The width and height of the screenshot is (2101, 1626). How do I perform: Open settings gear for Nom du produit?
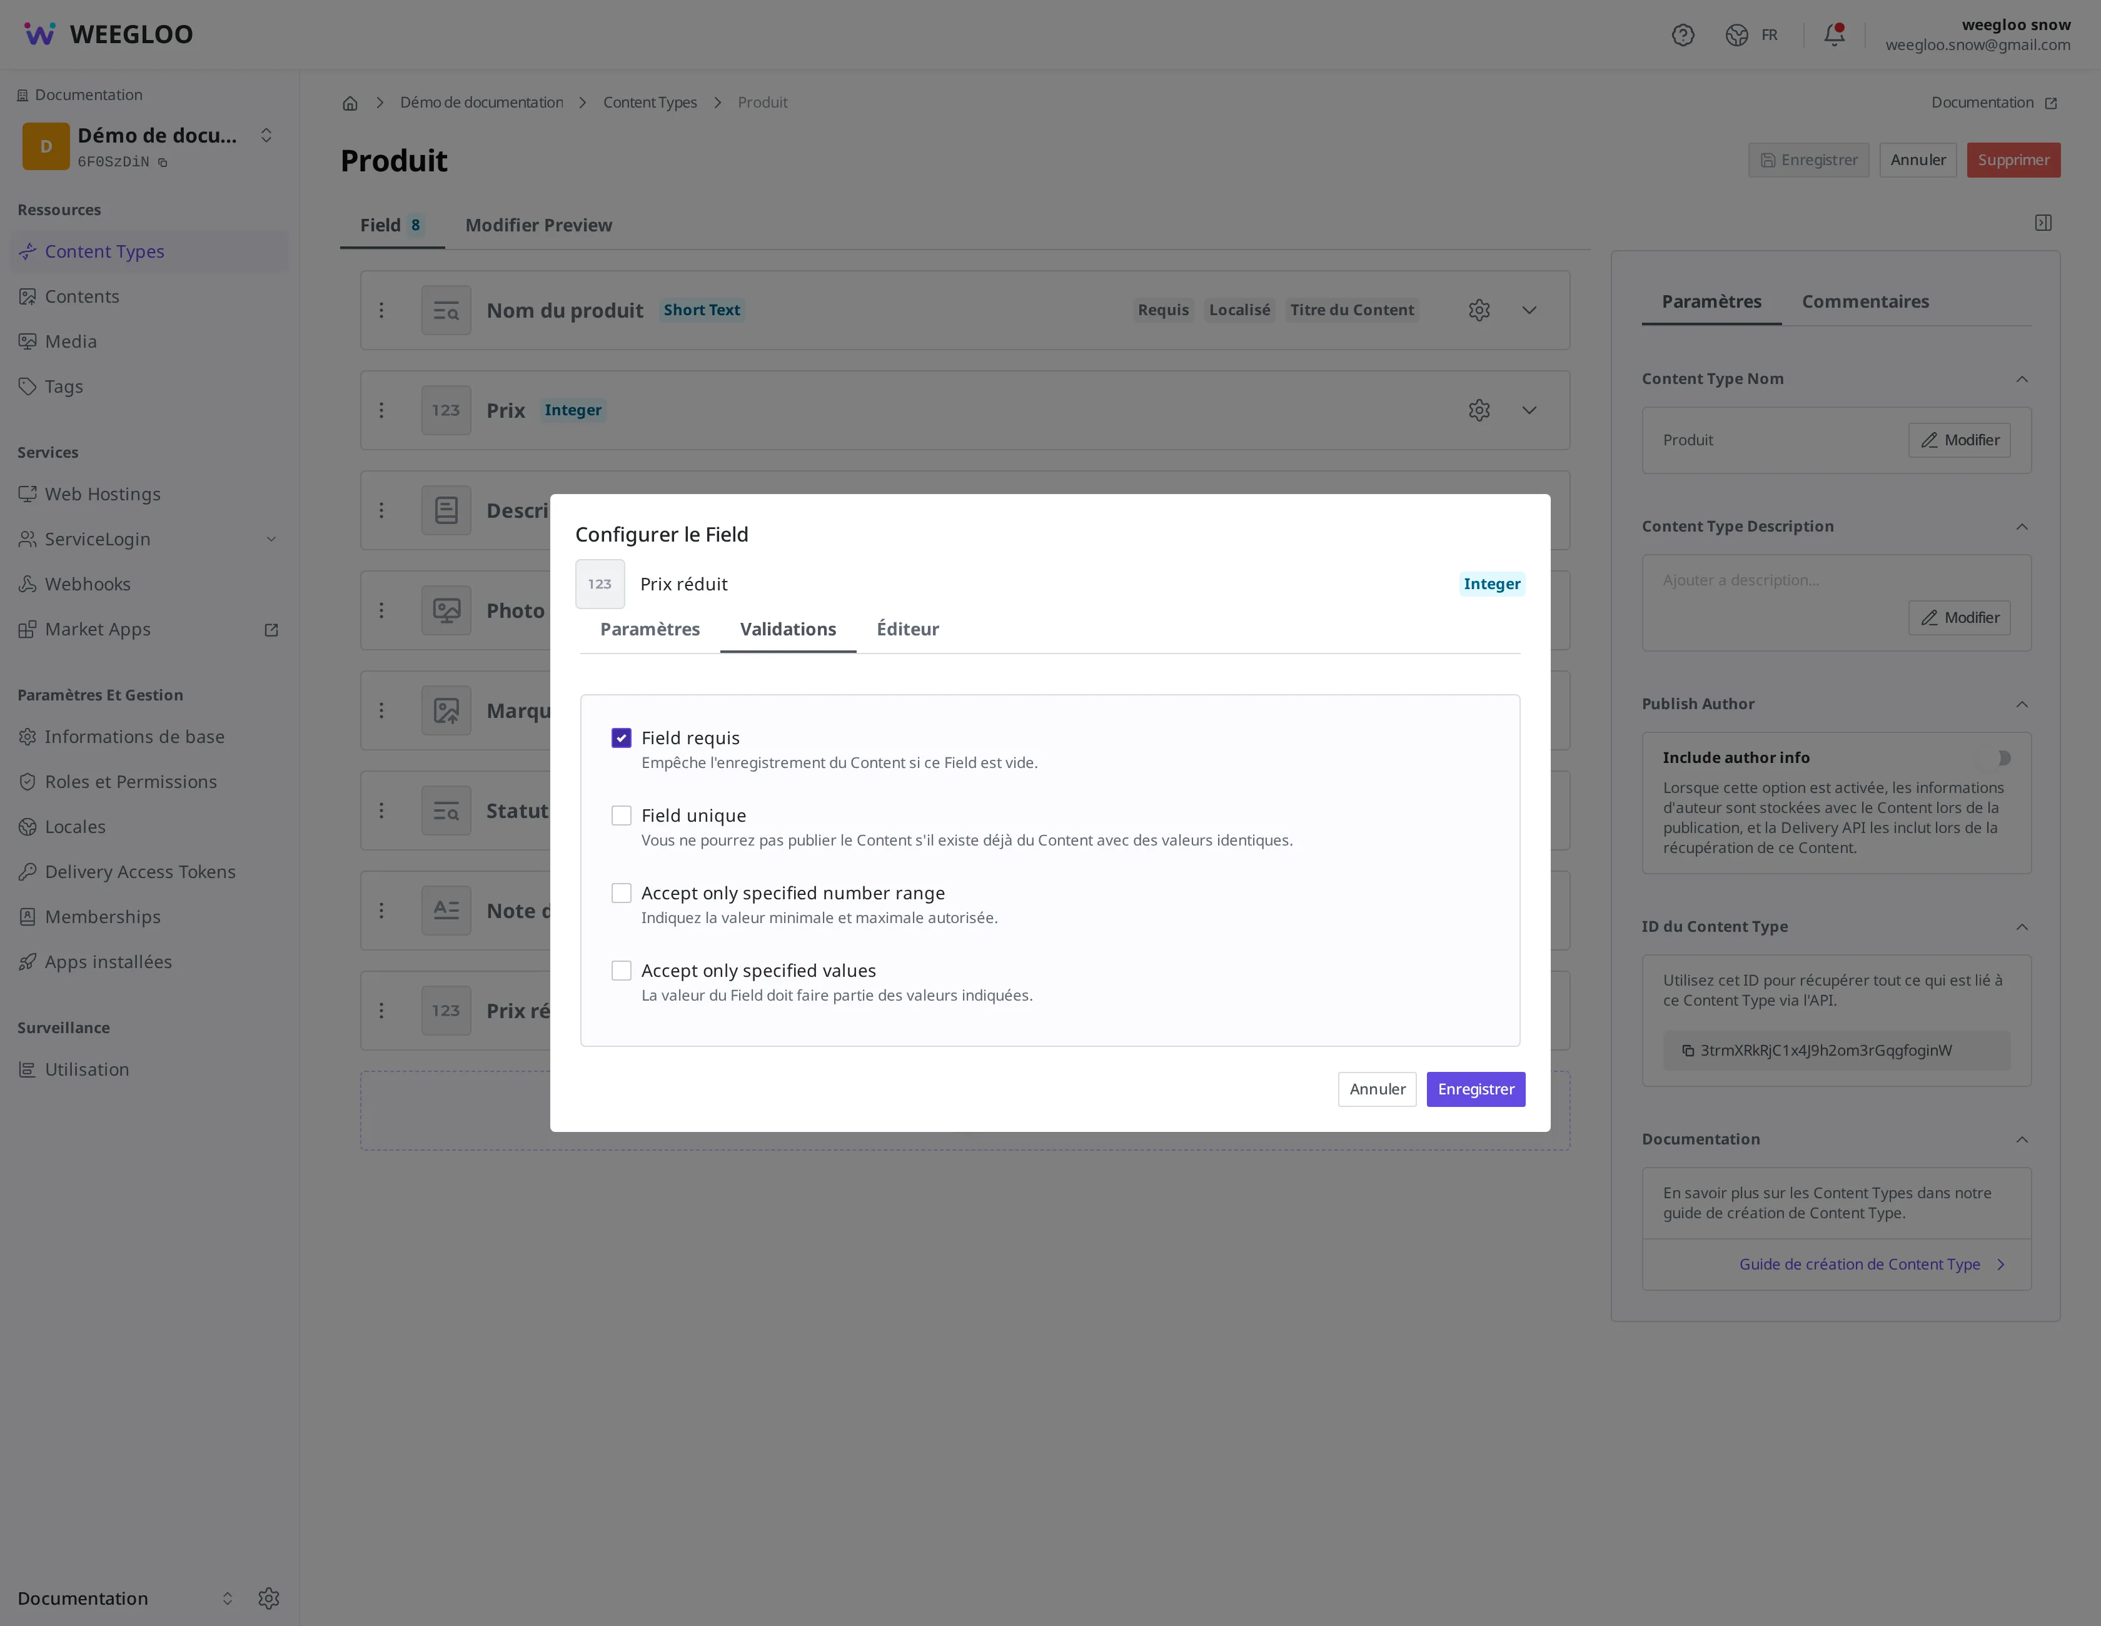1479,310
